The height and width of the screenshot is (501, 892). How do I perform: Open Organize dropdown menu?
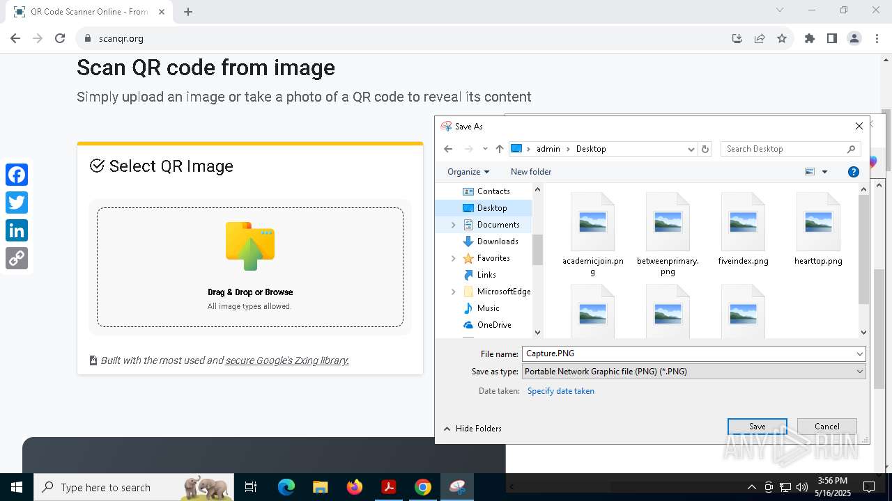point(468,172)
